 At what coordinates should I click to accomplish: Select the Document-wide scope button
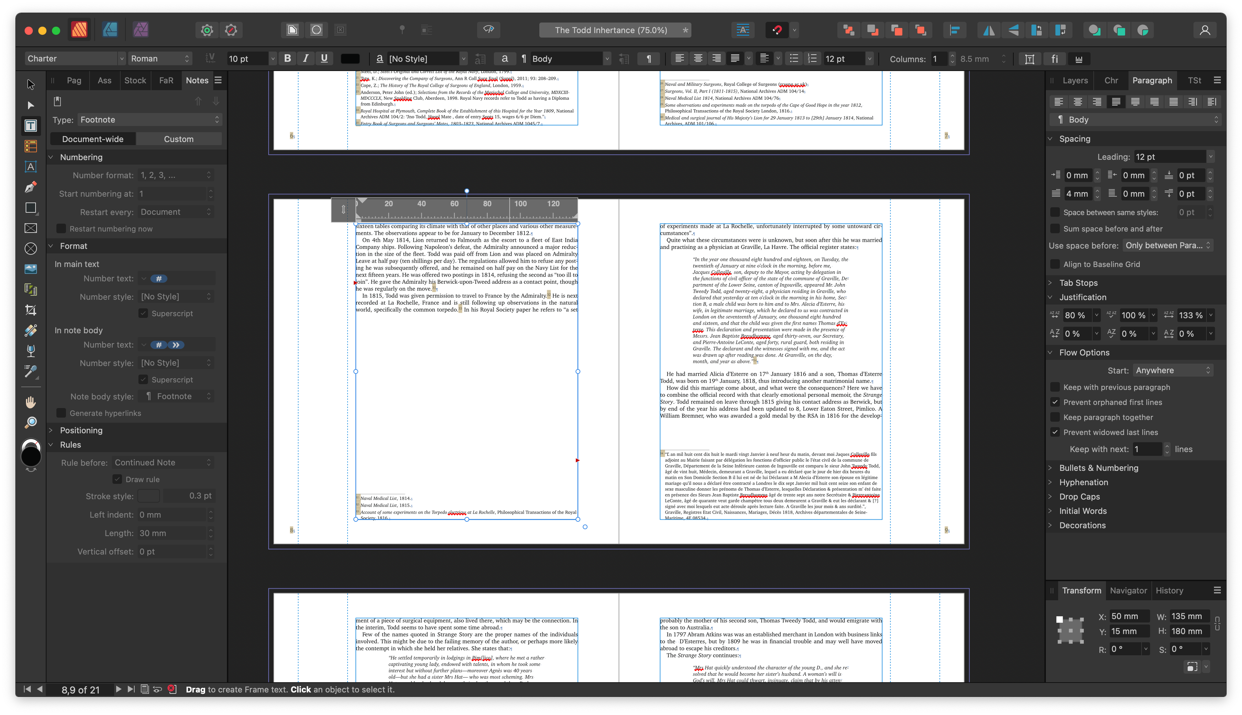click(93, 139)
